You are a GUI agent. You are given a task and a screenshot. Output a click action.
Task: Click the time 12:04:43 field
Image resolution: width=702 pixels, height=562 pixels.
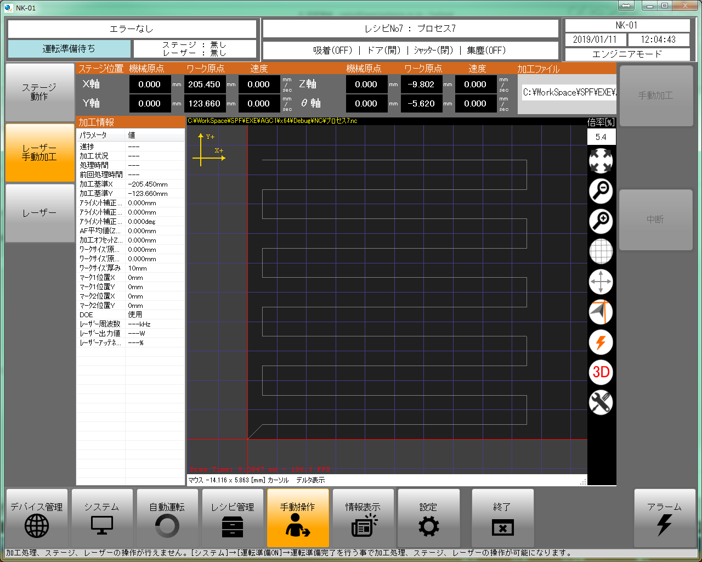point(658,40)
